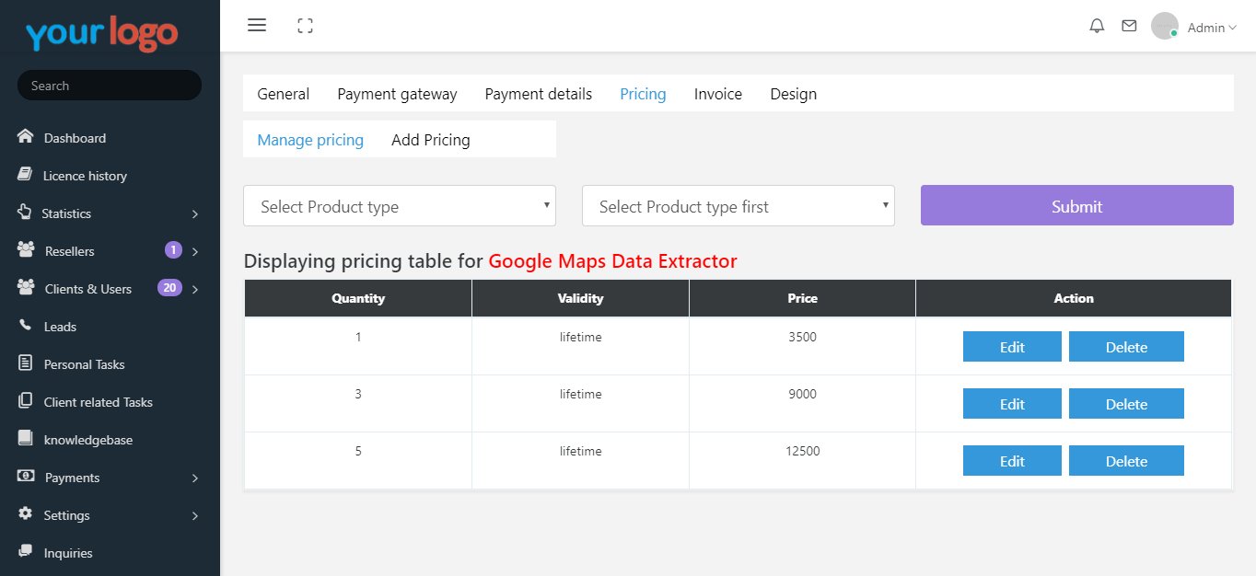Open the Select Product type first dropdown

[738, 206]
